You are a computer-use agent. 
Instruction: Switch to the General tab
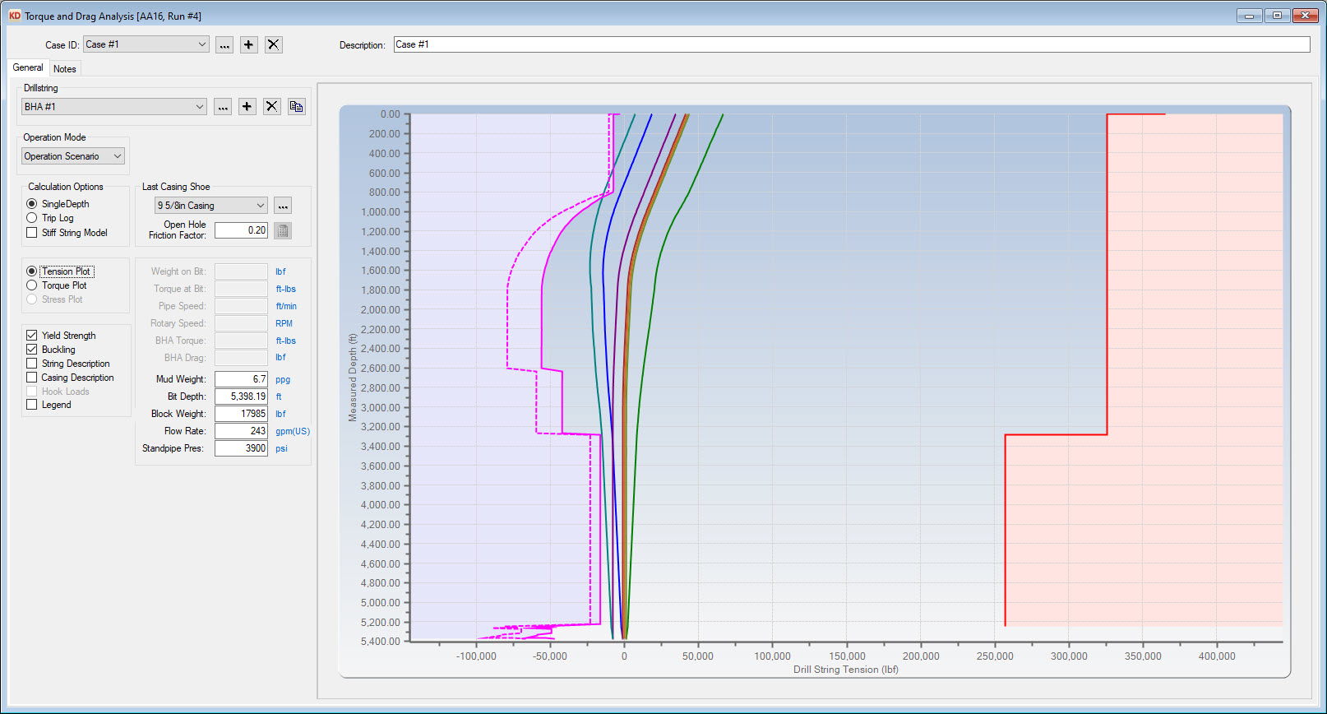tap(28, 68)
